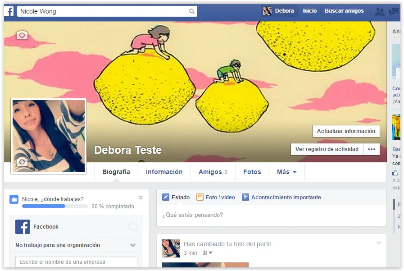Click the Debora avatar in the top bar
Viewport: 404px width, 271px height.
[267, 11]
